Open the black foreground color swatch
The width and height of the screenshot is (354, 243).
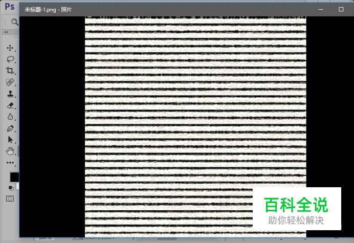[14, 178]
